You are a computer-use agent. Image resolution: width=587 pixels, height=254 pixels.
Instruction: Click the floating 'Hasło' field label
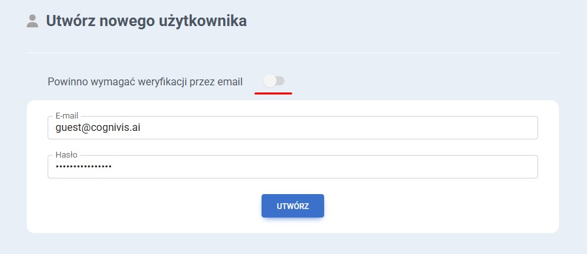click(67, 155)
